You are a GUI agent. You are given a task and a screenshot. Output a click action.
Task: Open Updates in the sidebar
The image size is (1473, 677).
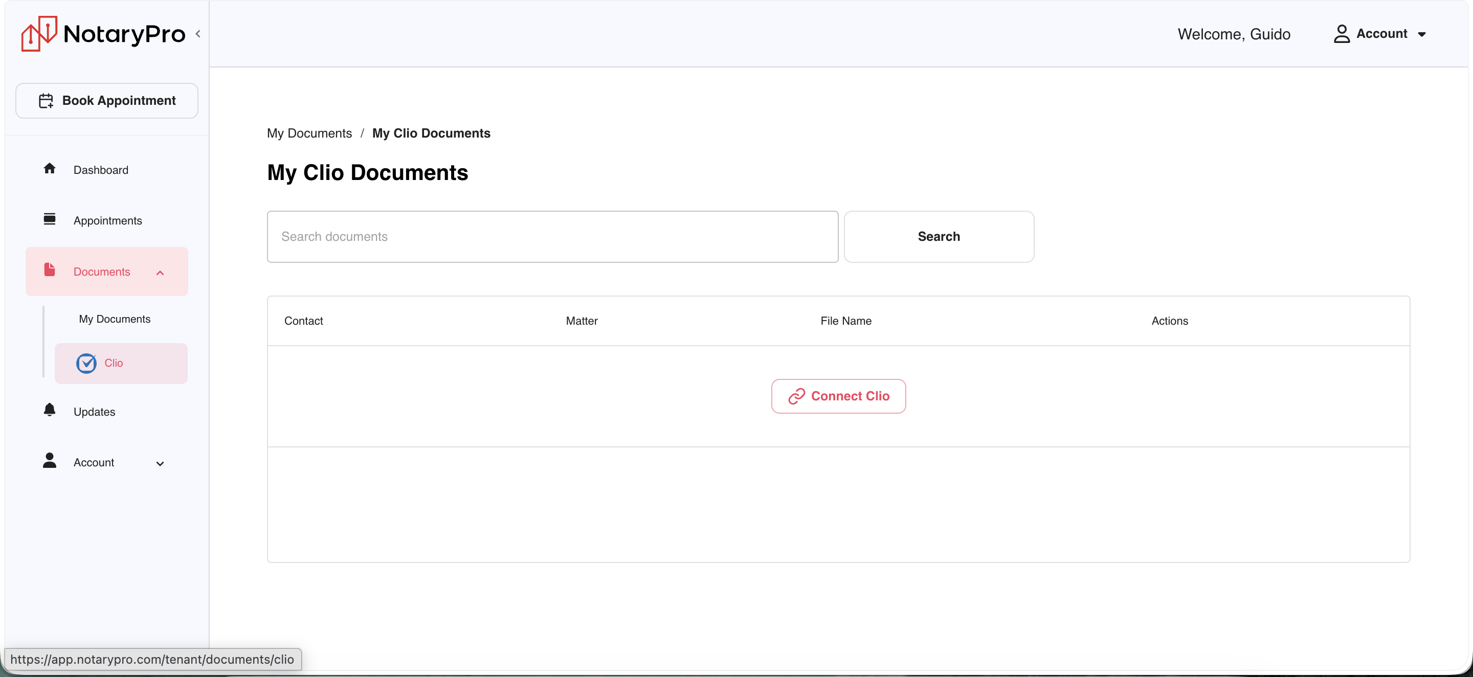coord(107,412)
